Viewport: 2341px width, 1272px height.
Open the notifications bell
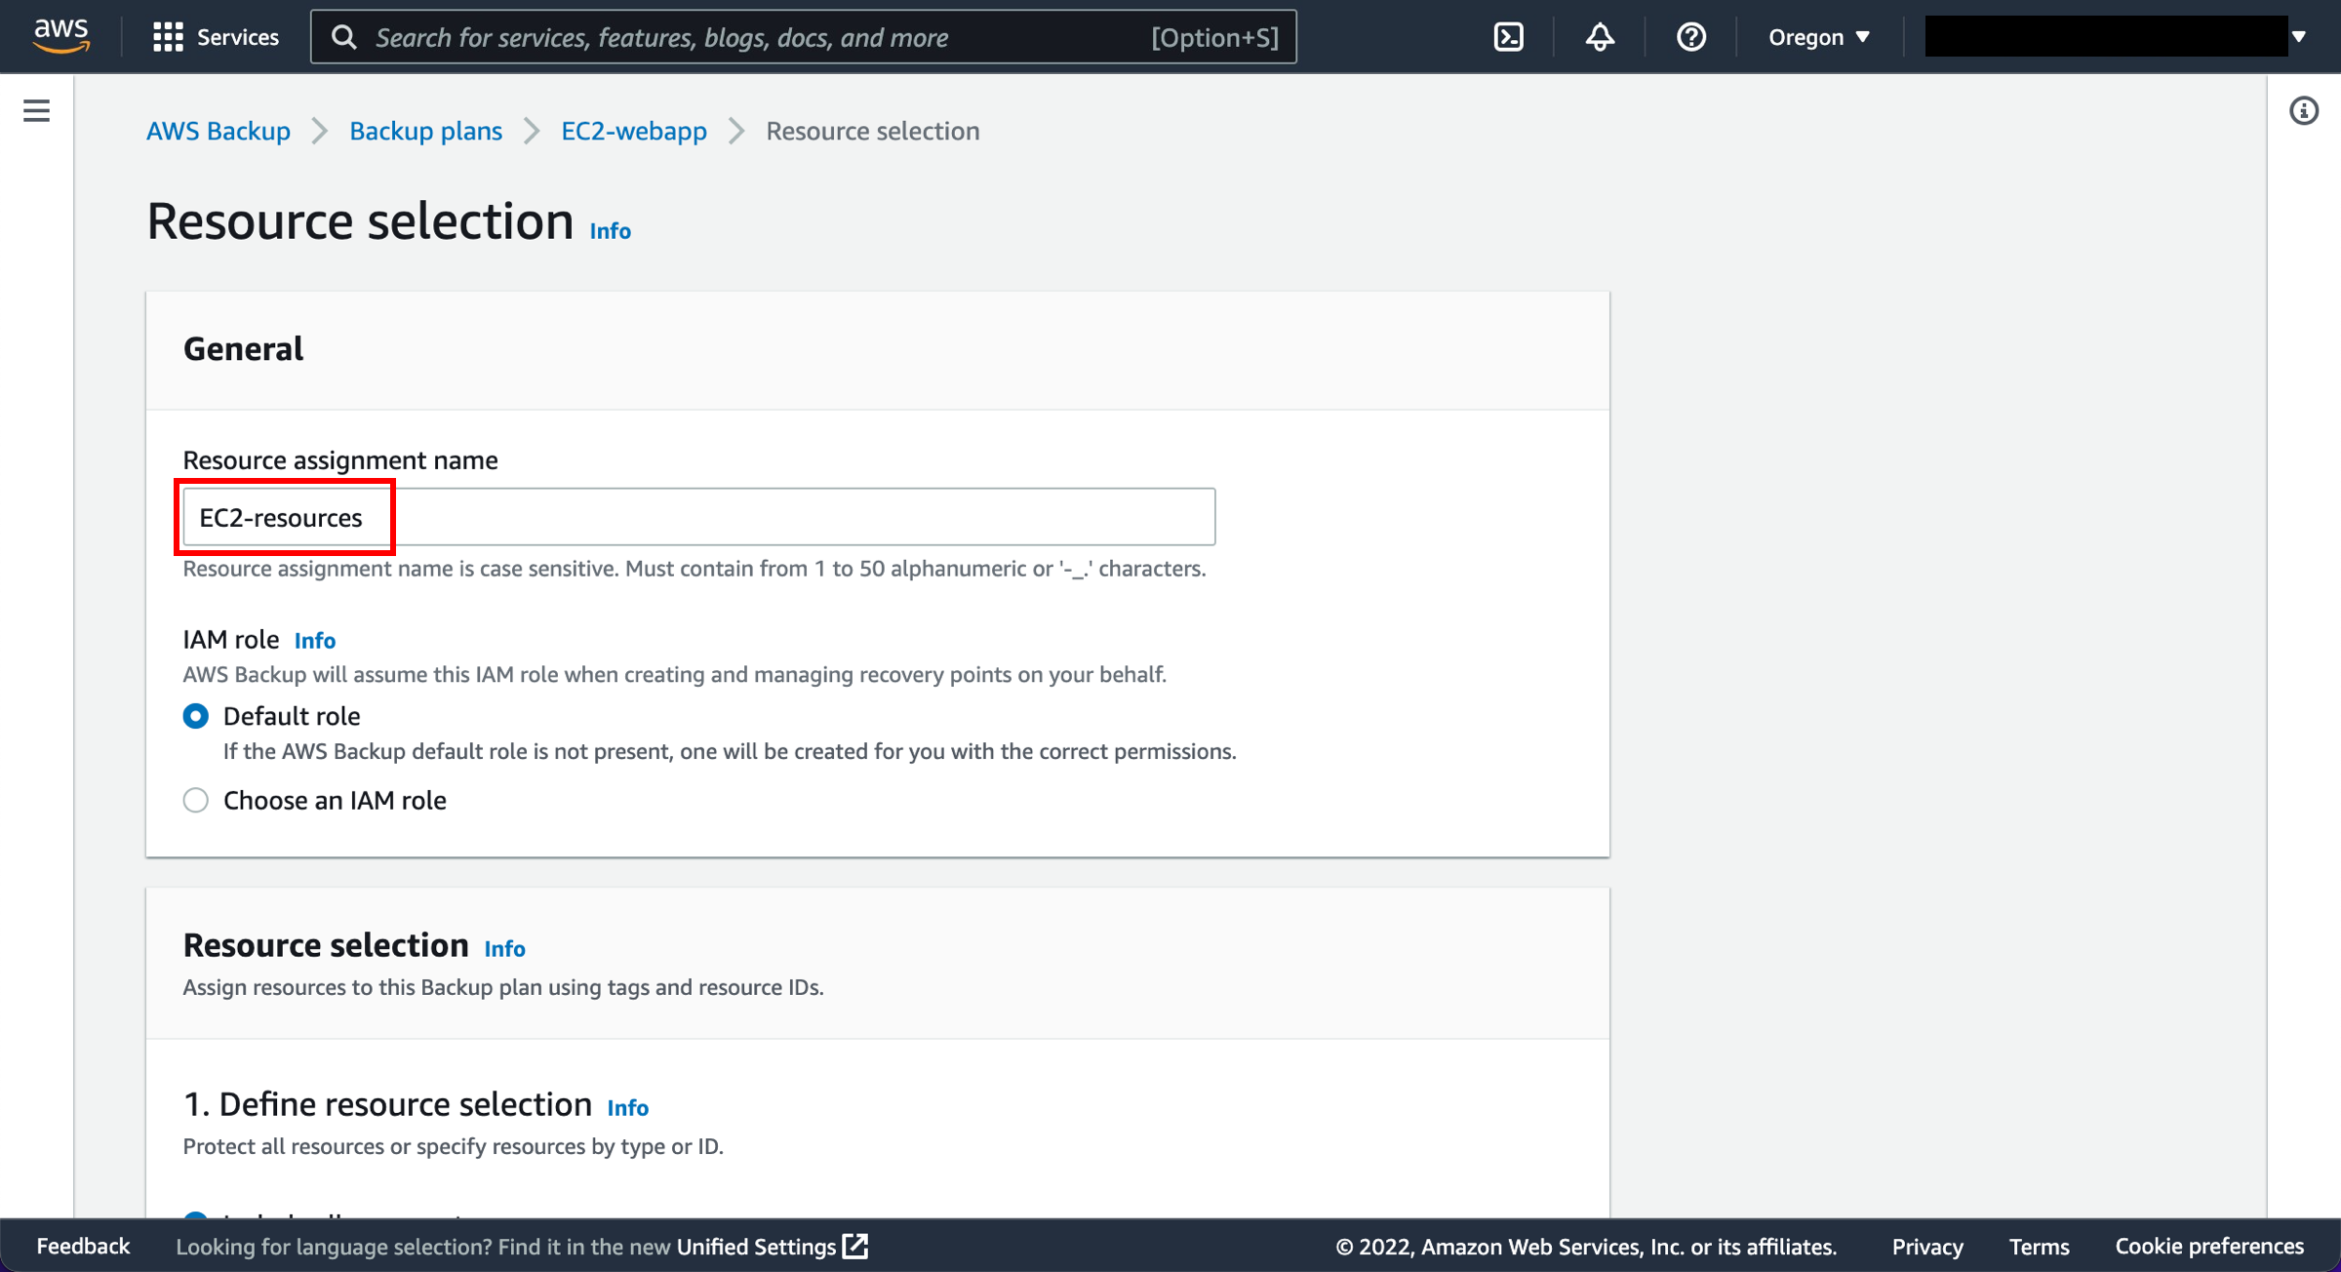(1600, 37)
